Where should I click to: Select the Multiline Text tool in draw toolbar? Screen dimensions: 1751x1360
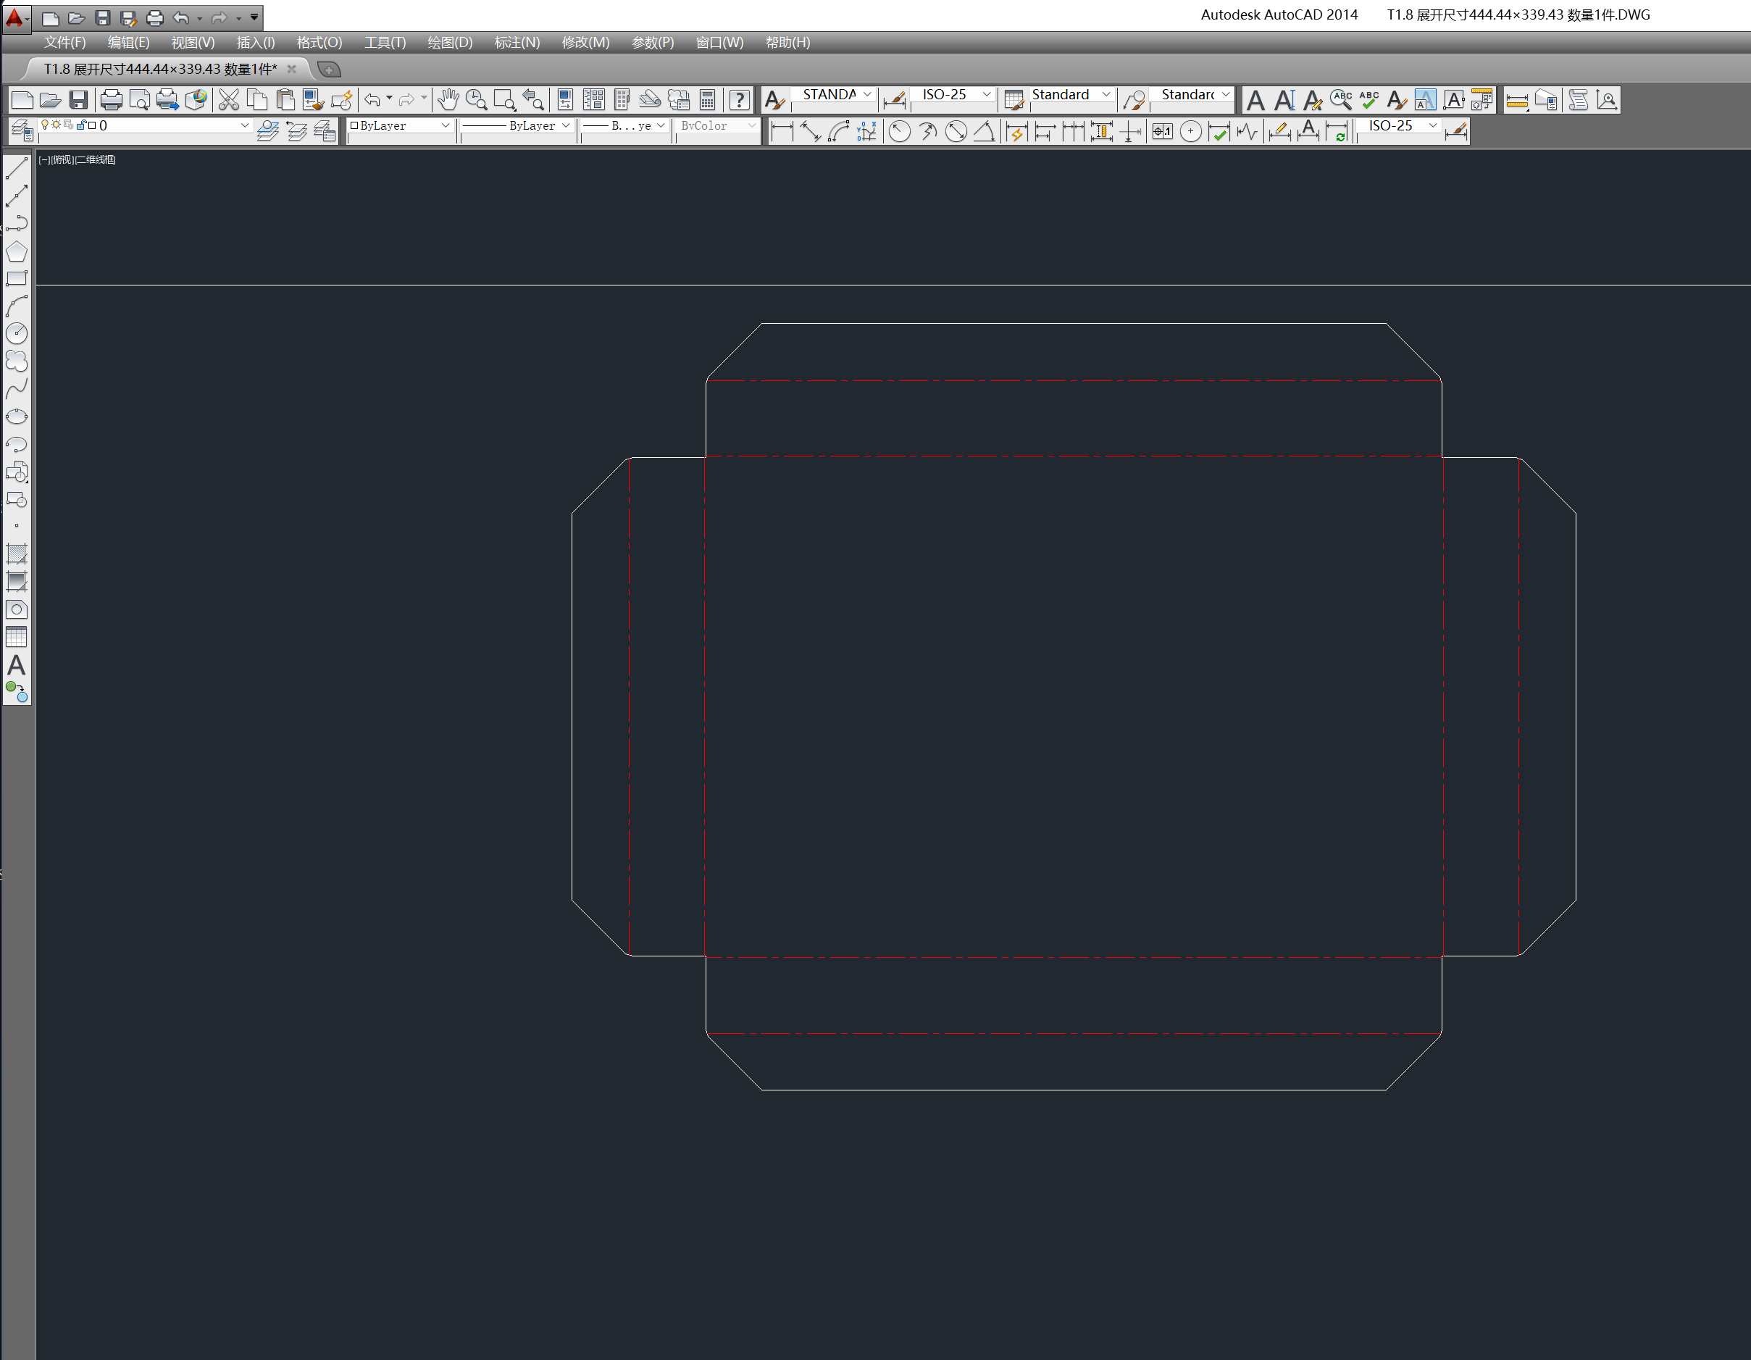tap(16, 664)
